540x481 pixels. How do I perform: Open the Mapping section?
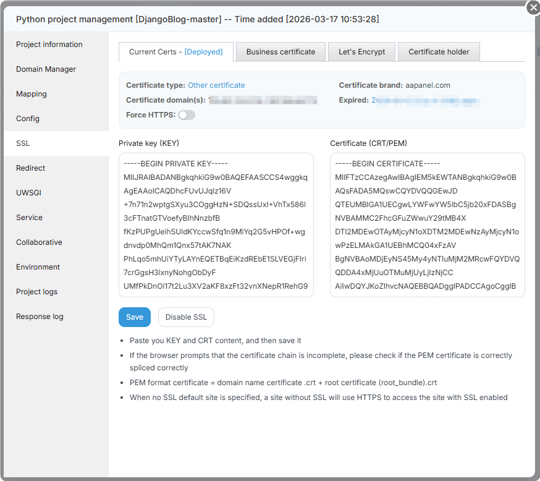coord(32,94)
